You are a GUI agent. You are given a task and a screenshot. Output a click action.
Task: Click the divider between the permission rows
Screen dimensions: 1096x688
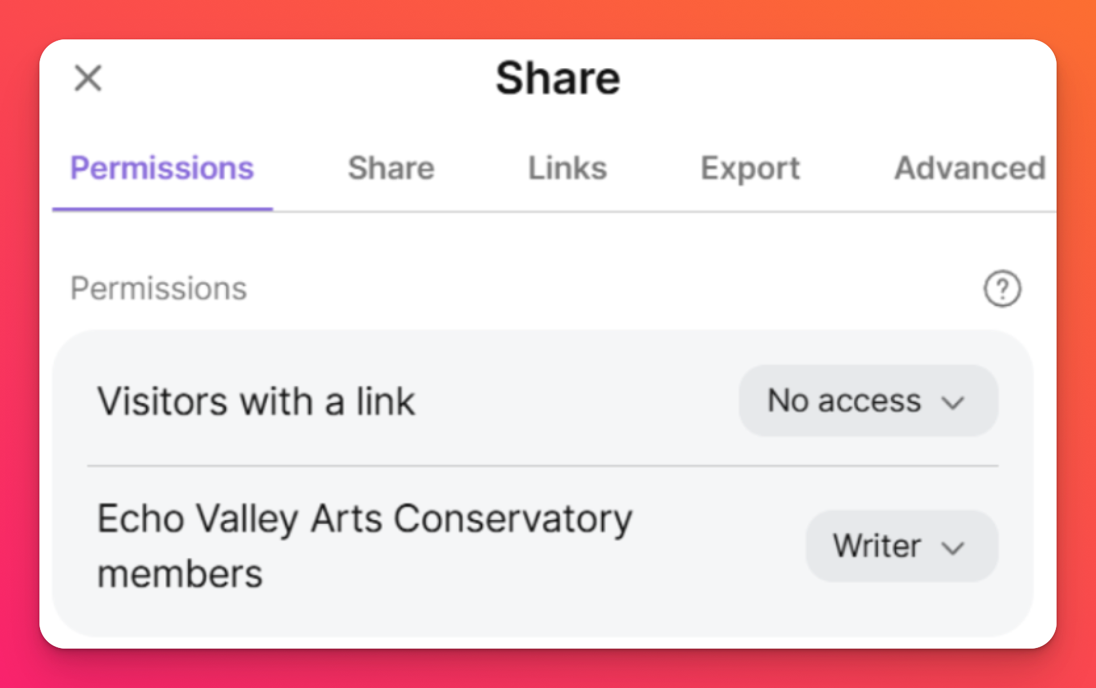[x=543, y=466]
